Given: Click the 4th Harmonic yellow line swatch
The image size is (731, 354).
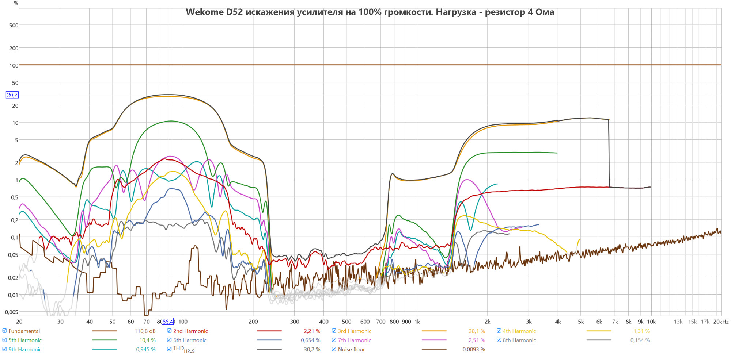Looking at the screenshot, I should 599,331.
